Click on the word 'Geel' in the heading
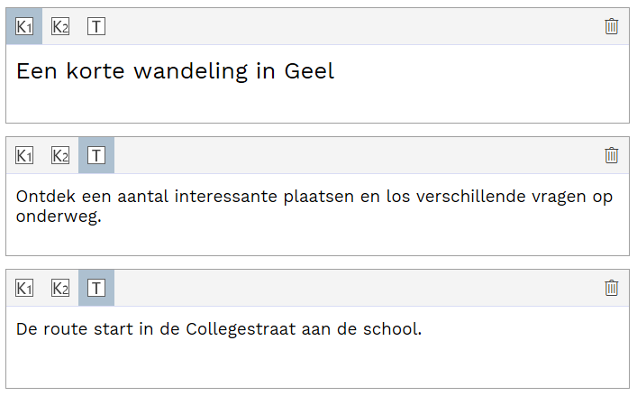 (309, 71)
